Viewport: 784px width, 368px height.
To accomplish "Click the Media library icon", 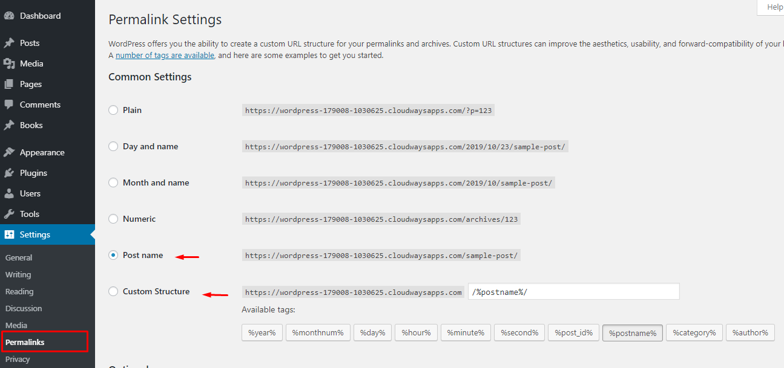I will point(9,63).
